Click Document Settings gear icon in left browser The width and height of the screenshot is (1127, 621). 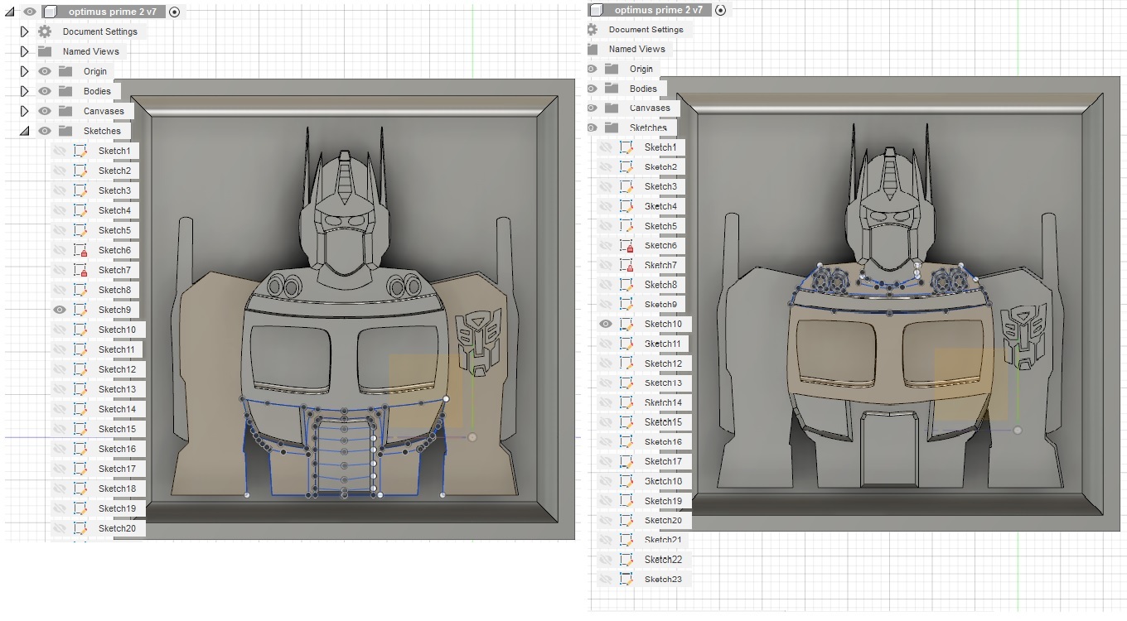45,31
